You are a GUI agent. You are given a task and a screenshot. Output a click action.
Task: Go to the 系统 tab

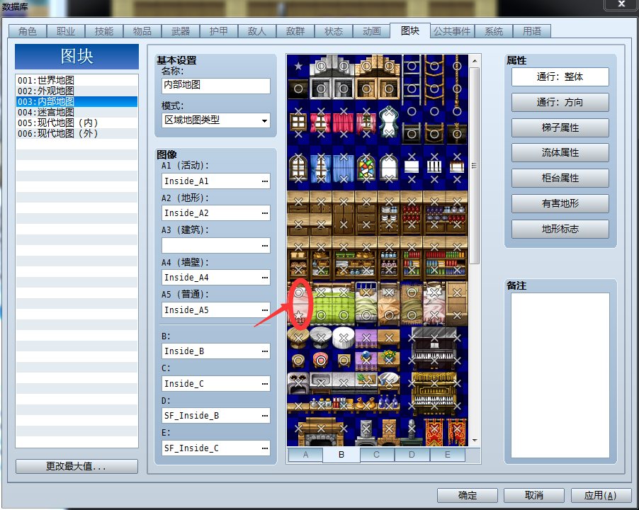pyautogui.click(x=494, y=31)
